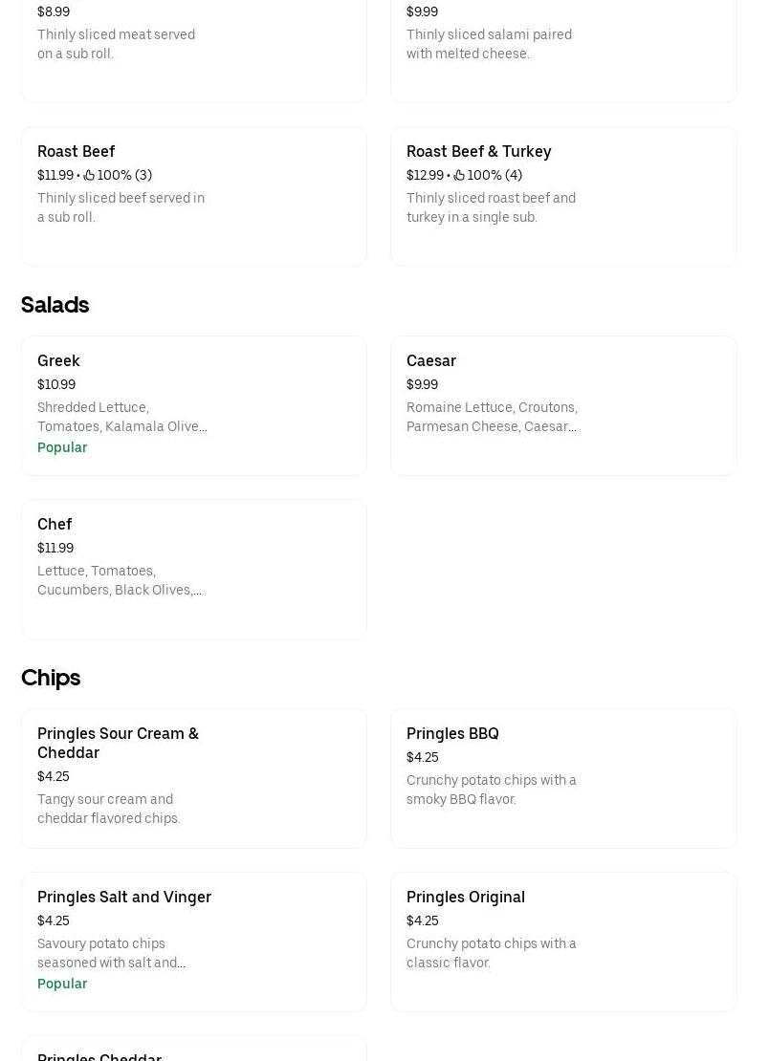Click the $12.99 price on Roast Beef & Turkey
The height and width of the screenshot is (1061, 769).
425,175
